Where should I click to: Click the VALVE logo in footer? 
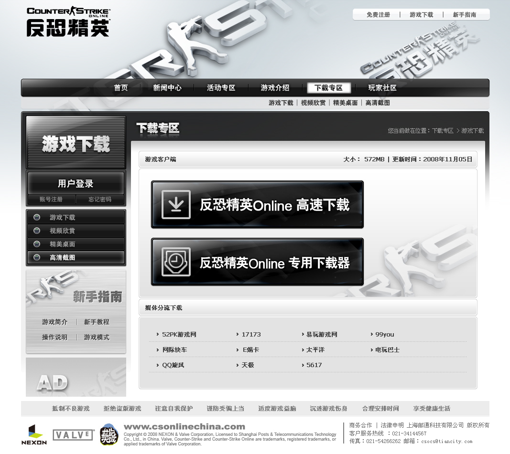[74, 435]
